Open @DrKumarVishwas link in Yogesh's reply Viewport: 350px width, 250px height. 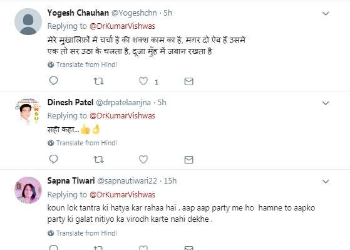pyautogui.click(x=122, y=26)
